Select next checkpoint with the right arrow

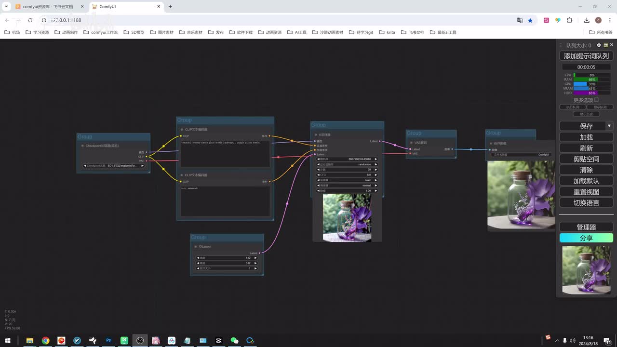[x=142, y=166]
